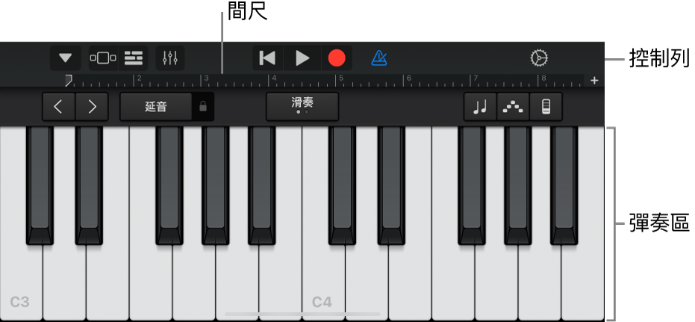Open track controls mixer sliders icon

170,58
